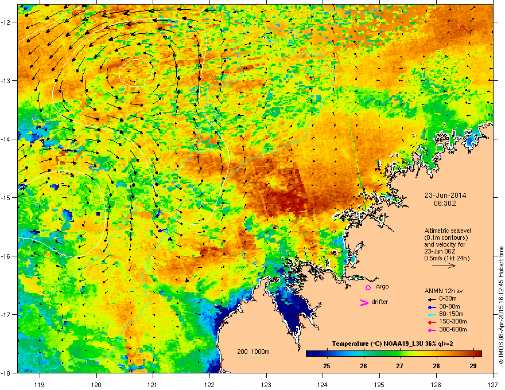Viewport: 505px width, 390px height.
Task: Click latitude axis label -14
Action: (x=6, y=139)
